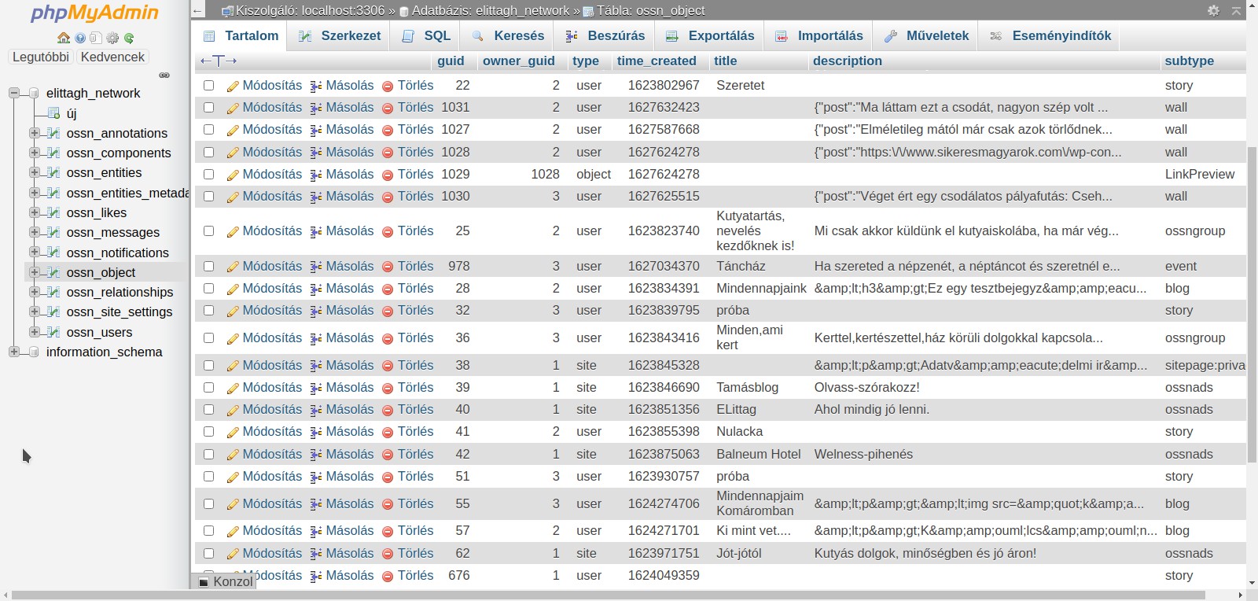Expand the ossn_users table node

(35, 332)
